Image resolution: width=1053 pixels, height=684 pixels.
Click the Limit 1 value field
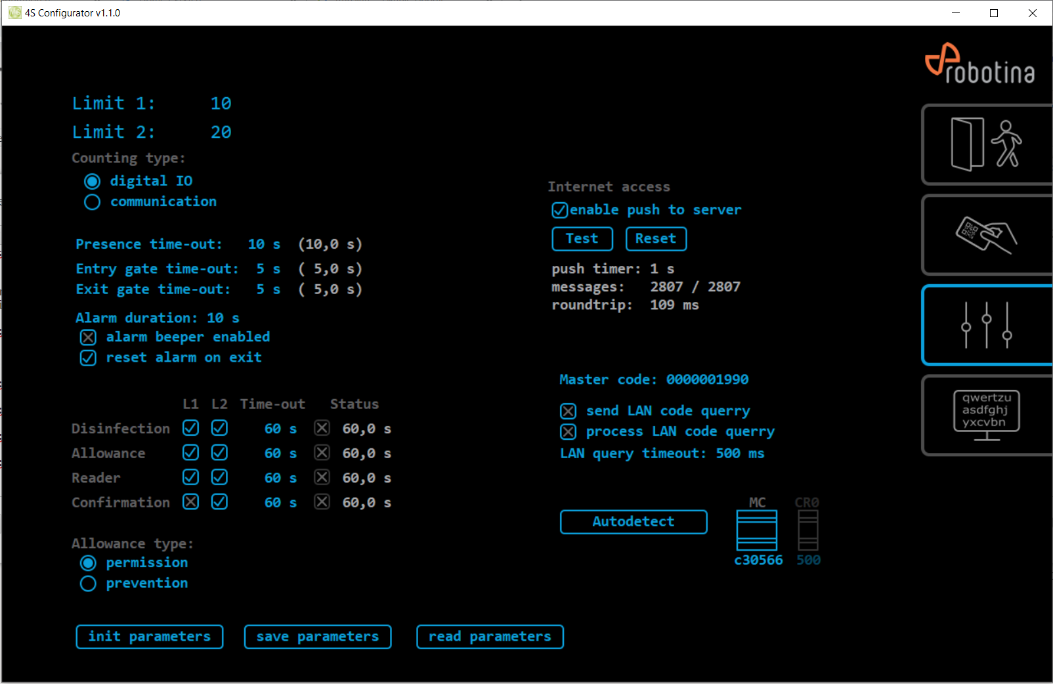tap(221, 104)
